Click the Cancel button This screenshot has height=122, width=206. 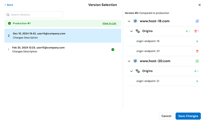pos(166,116)
